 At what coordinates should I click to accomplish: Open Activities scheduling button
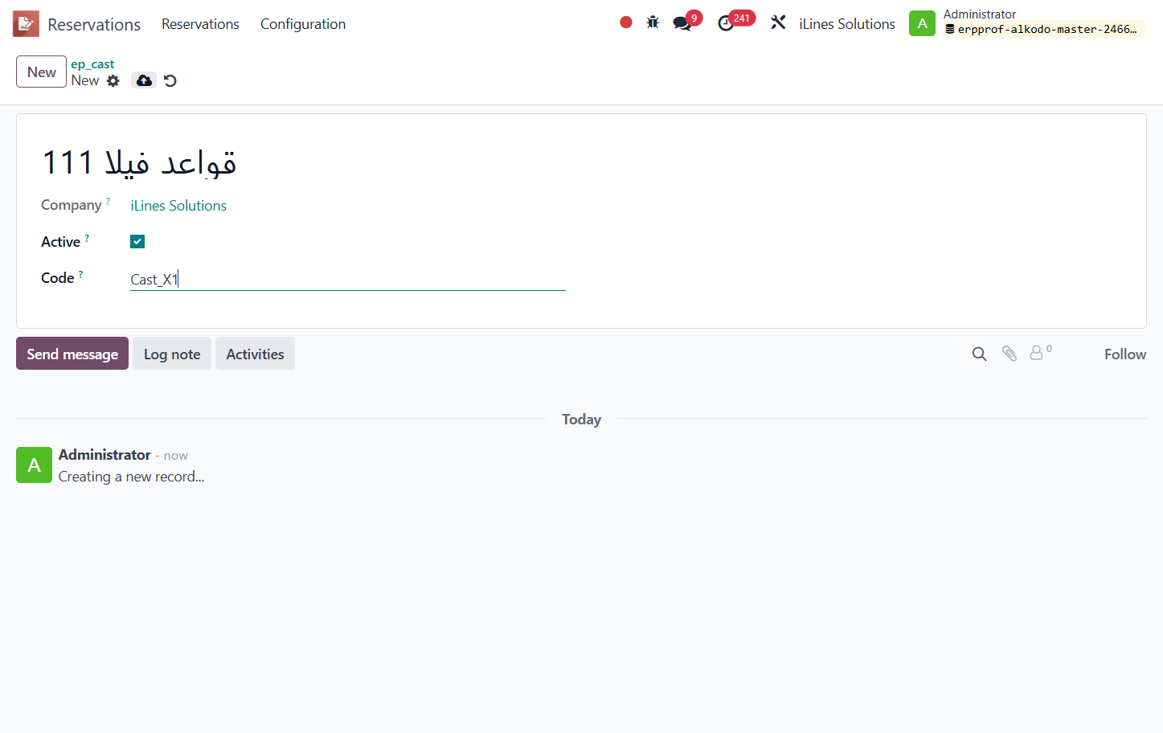coord(255,354)
